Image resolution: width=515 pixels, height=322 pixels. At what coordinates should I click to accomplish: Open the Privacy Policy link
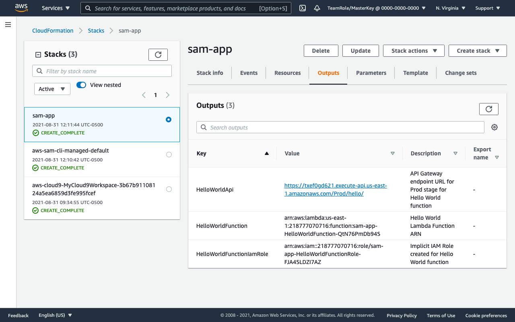[402, 315]
